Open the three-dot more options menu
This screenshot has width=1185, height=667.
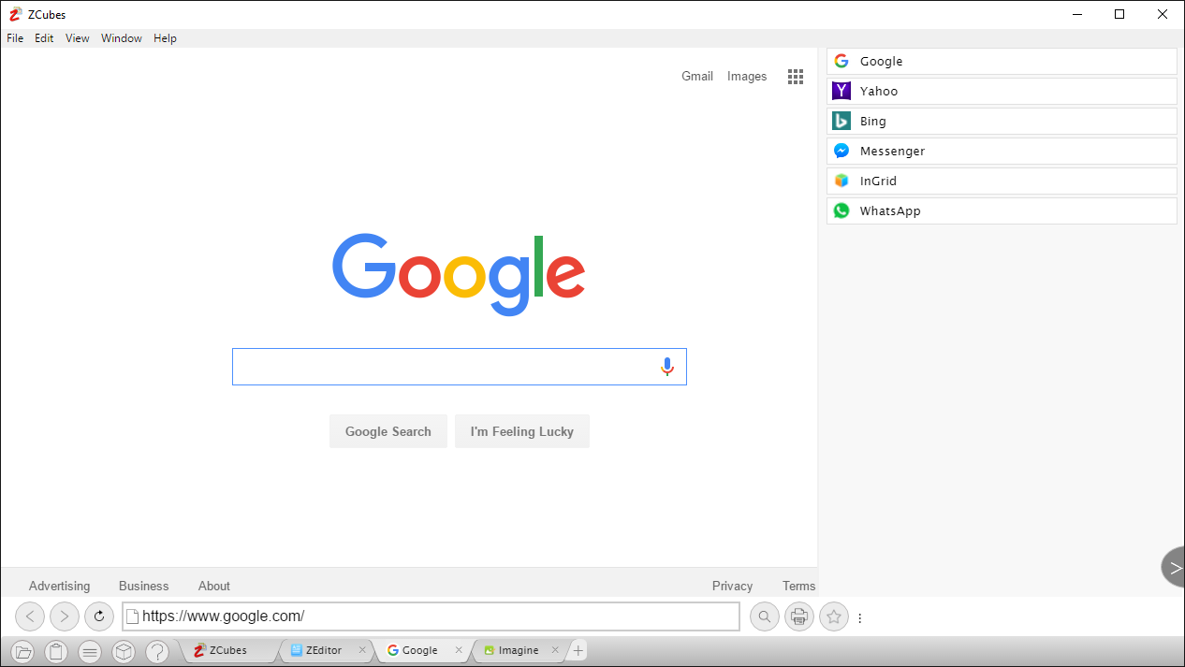[859, 617]
